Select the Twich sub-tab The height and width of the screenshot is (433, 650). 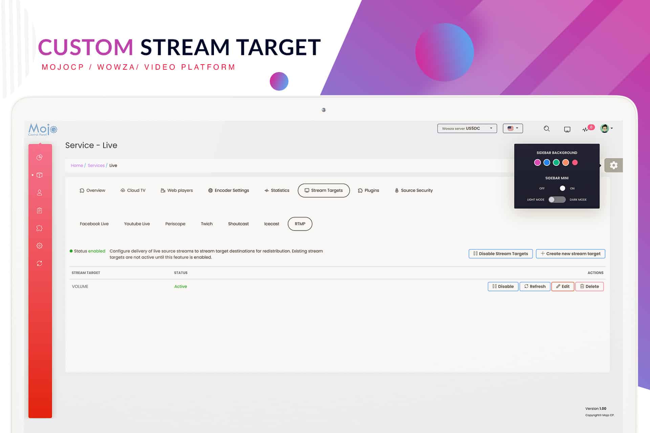click(x=207, y=224)
